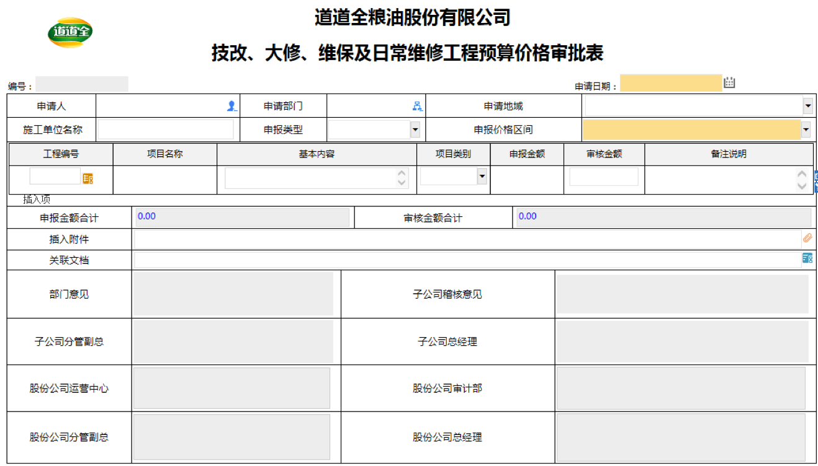Click the 申请部门 input field
The height and width of the screenshot is (466, 818).
tap(370, 106)
